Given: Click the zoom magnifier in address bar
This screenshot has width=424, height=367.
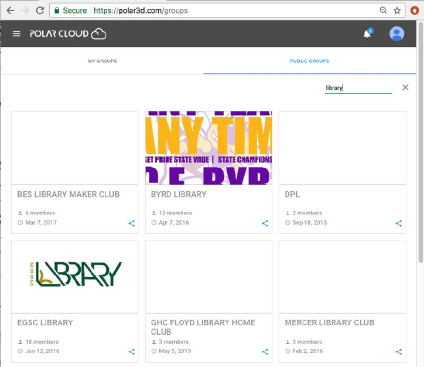Looking at the screenshot, I should coord(383,11).
